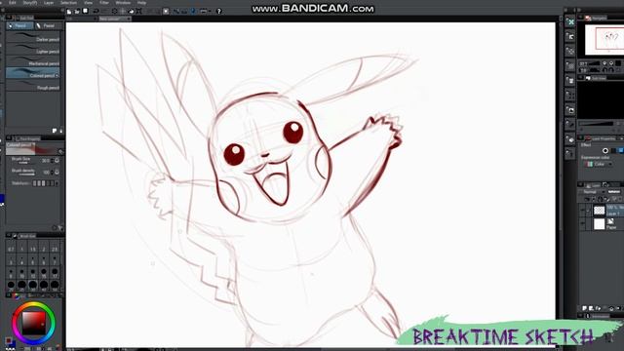The width and height of the screenshot is (624, 351).
Task: Click the New vector layer icon
Action: point(591,308)
